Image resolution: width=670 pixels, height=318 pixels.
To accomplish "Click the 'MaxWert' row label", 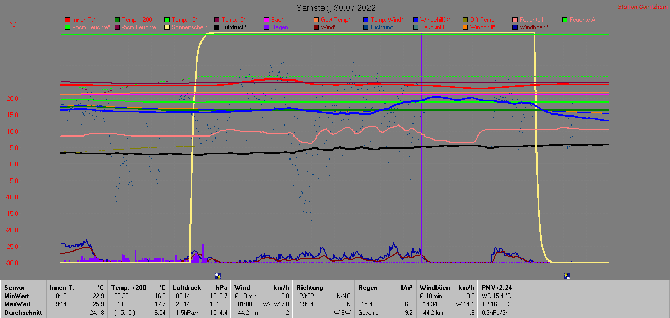I will pyautogui.click(x=18, y=304).
